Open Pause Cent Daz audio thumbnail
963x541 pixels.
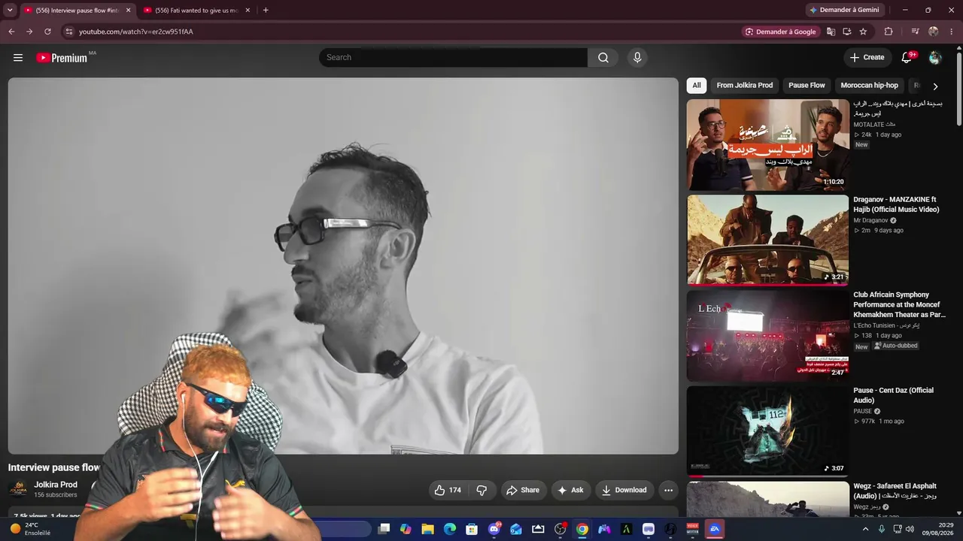tap(767, 431)
